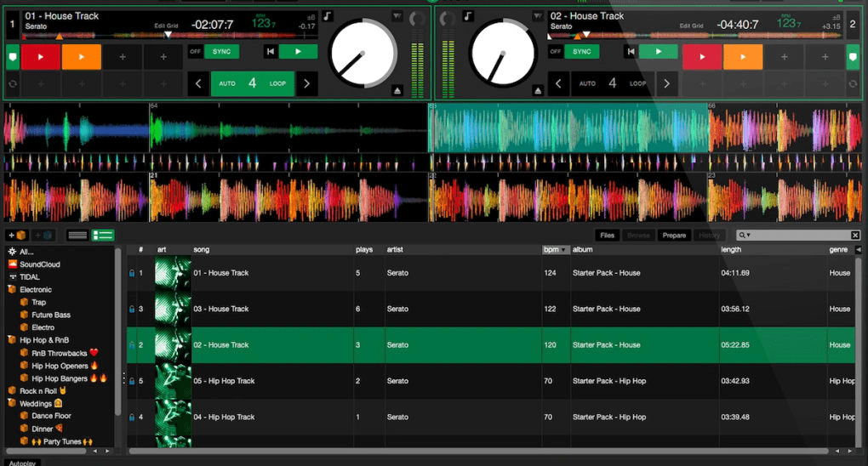
Task: Clear the search field with the X
Action: pos(854,236)
